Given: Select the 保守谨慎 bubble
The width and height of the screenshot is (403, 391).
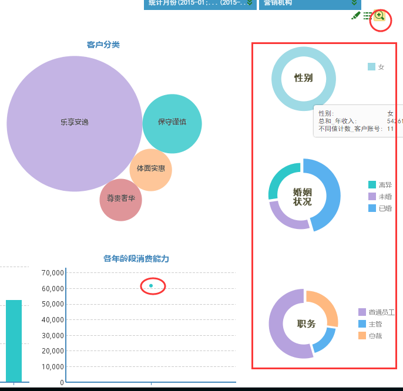Looking at the screenshot, I should tap(172, 123).
